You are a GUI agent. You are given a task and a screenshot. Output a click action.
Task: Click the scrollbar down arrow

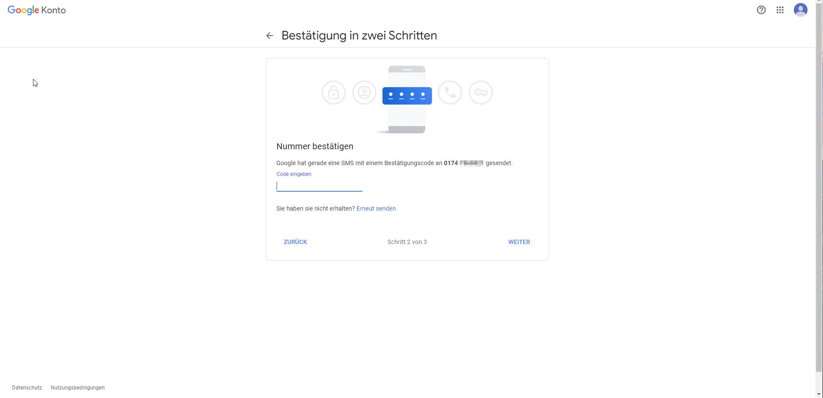click(x=819, y=394)
